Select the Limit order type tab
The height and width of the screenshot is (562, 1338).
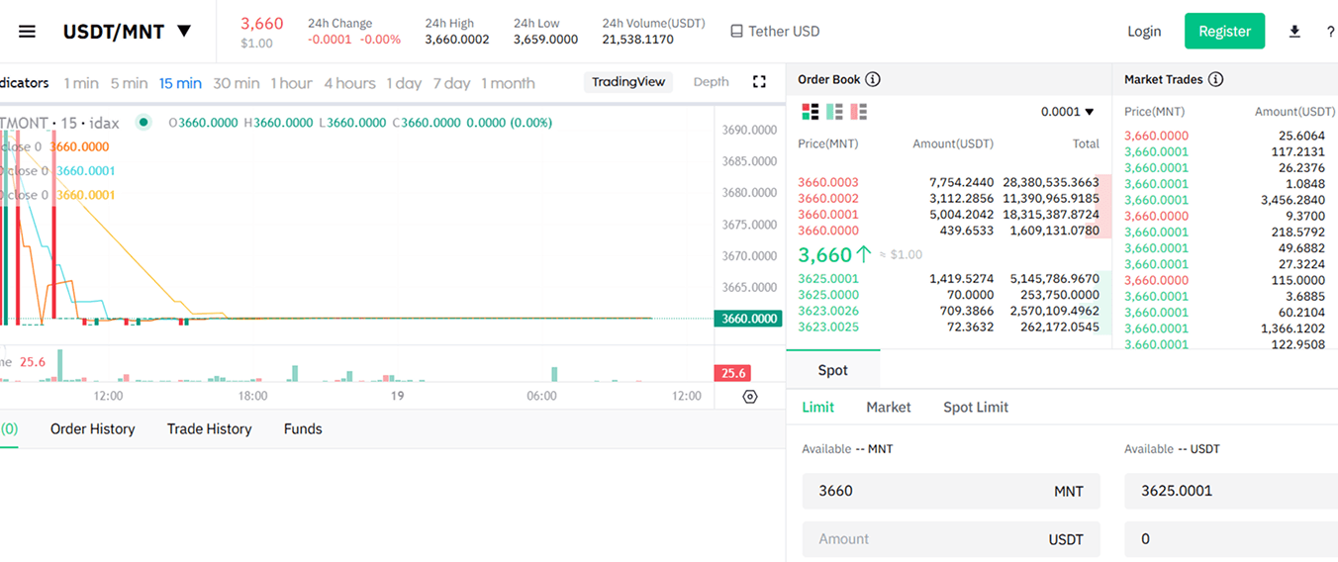817,407
